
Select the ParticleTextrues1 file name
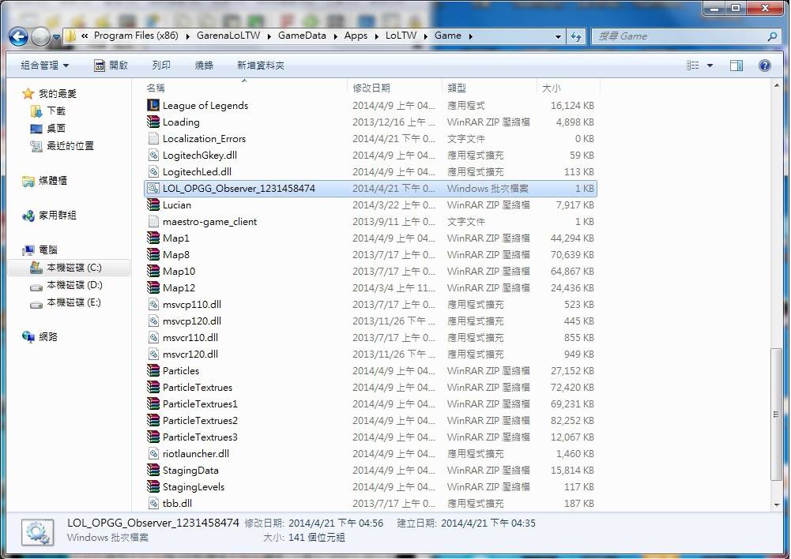pyautogui.click(x=200, y=403)
